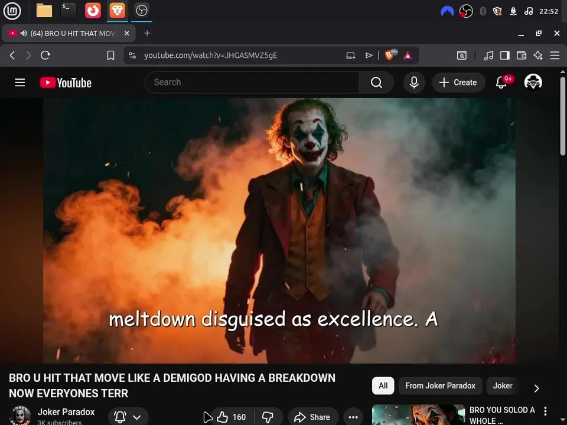
Task: Open a new browser tab
Action: pos(147,33)
